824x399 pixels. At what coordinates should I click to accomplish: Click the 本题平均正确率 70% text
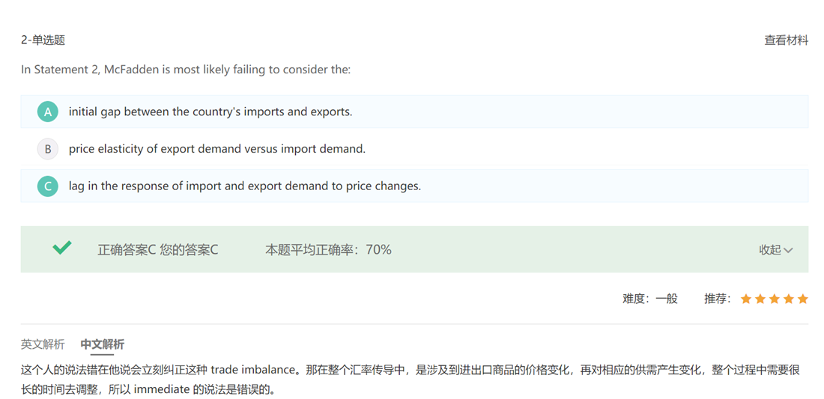(328, 250)
